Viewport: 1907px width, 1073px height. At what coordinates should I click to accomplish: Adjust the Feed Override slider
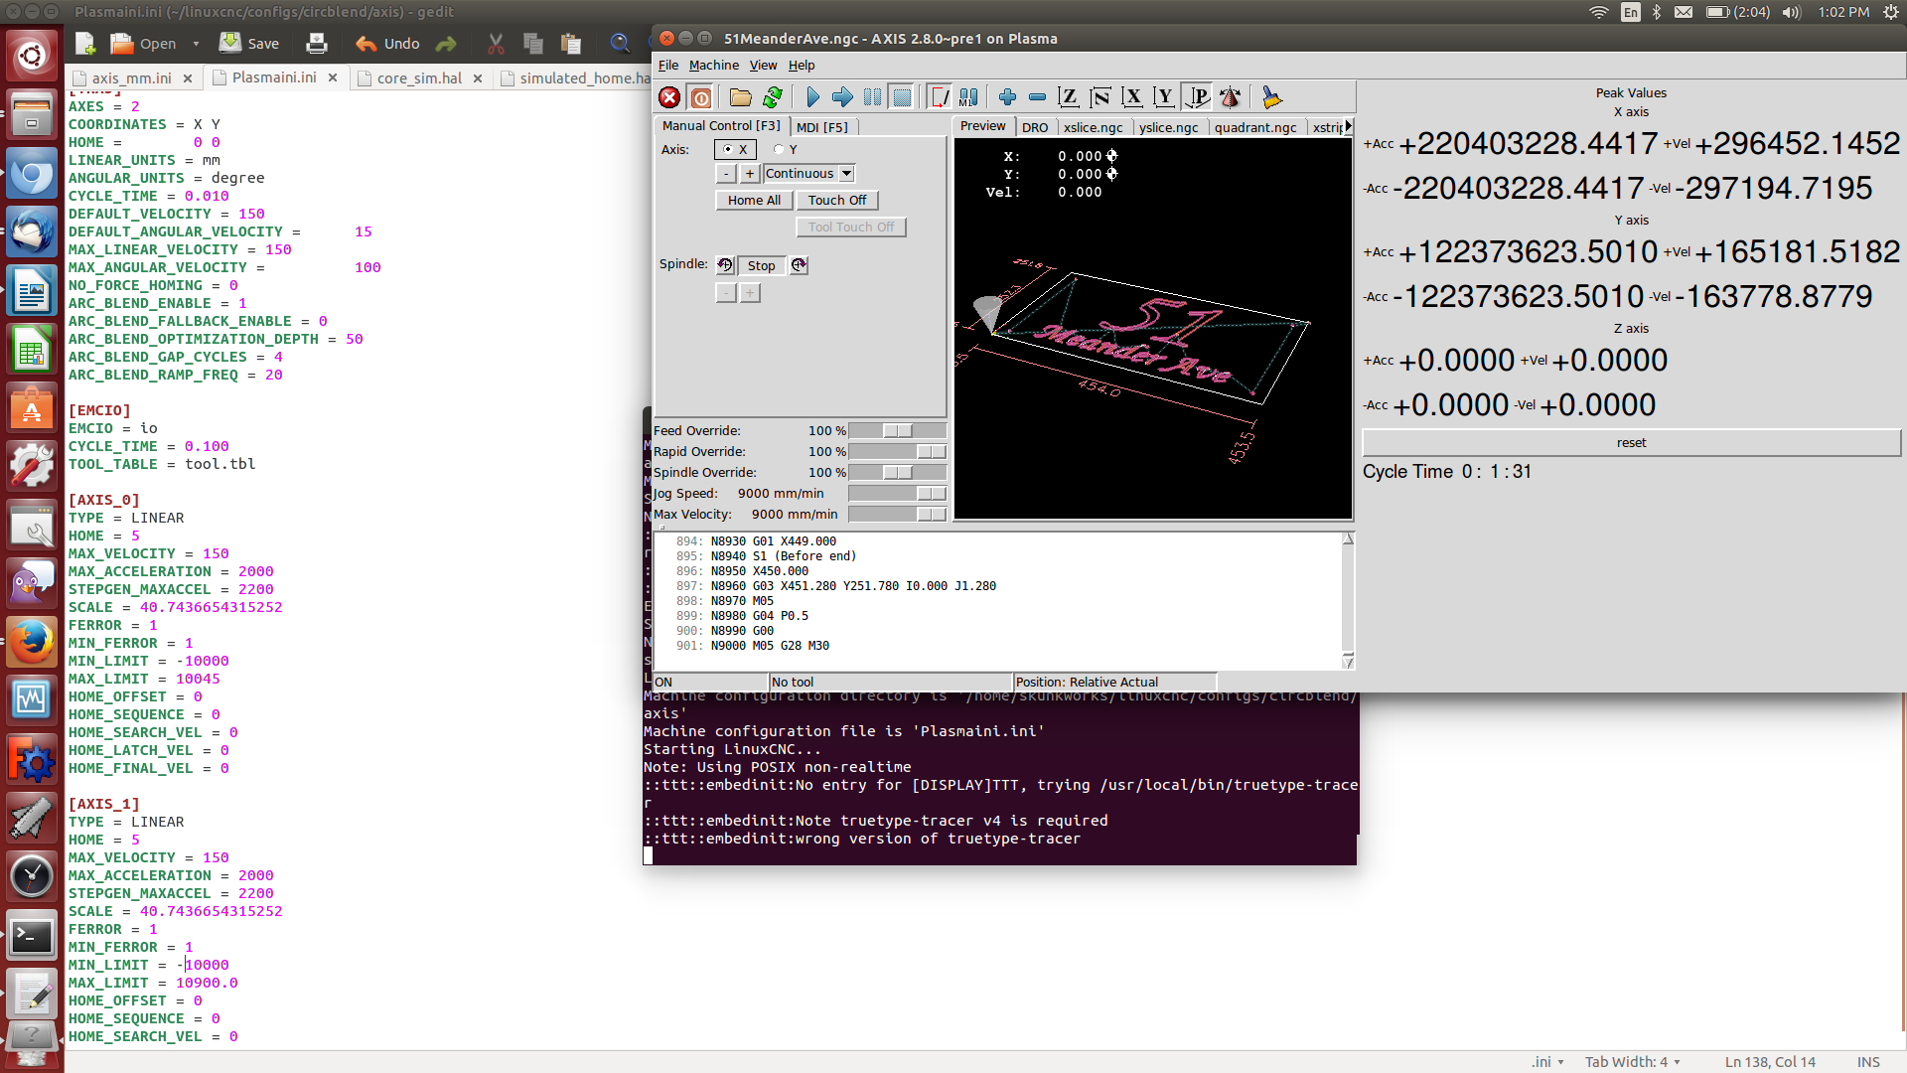click(897, 431)
